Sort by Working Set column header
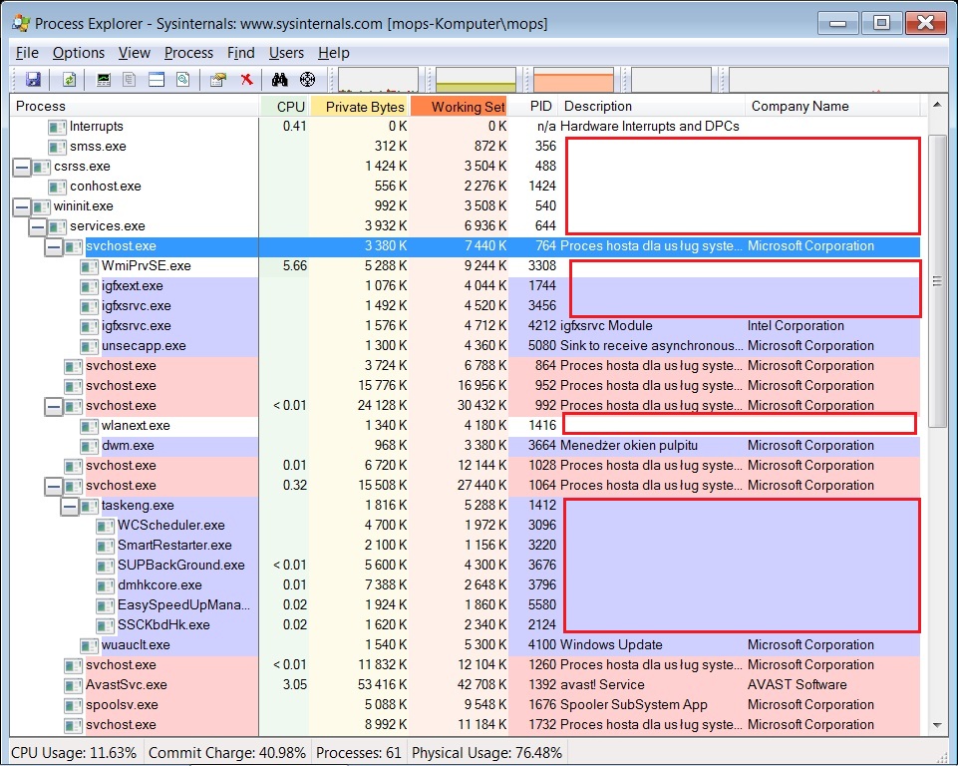The width and height of the screenshot is (958, 766). 459,107
